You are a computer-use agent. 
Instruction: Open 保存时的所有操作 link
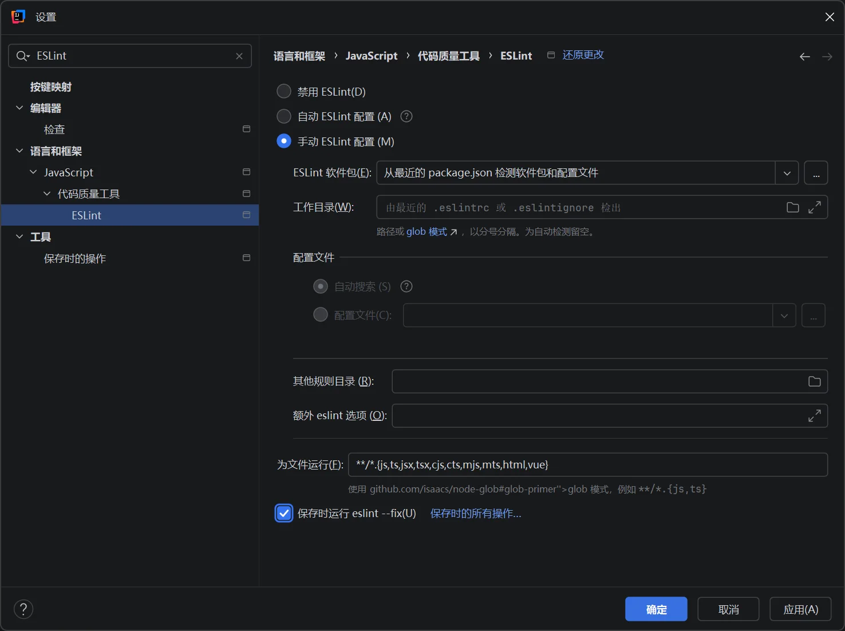[476, 514]
